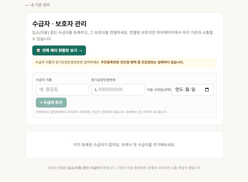248x182 pixels.
Task: Click the '인정번호는 암호화(해시)' hint text
Action: pos(101,112)
